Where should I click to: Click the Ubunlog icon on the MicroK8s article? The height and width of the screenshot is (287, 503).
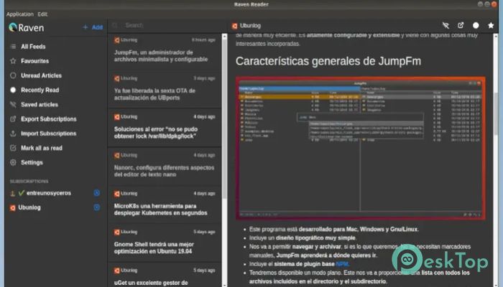tap(116, 194)
